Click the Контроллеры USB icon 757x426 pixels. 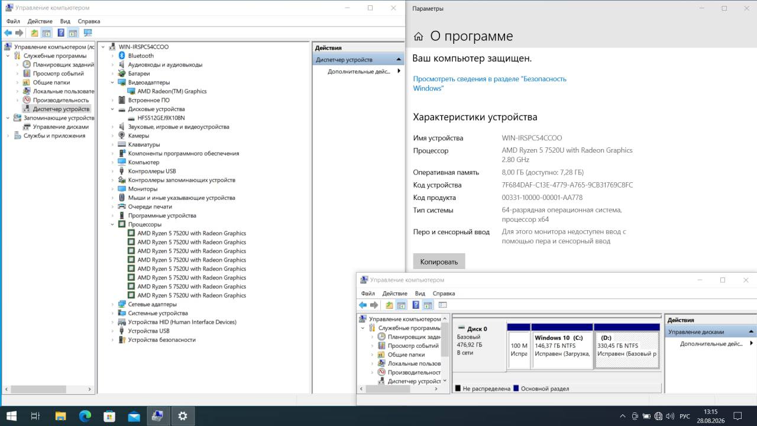tap(122, 171)
